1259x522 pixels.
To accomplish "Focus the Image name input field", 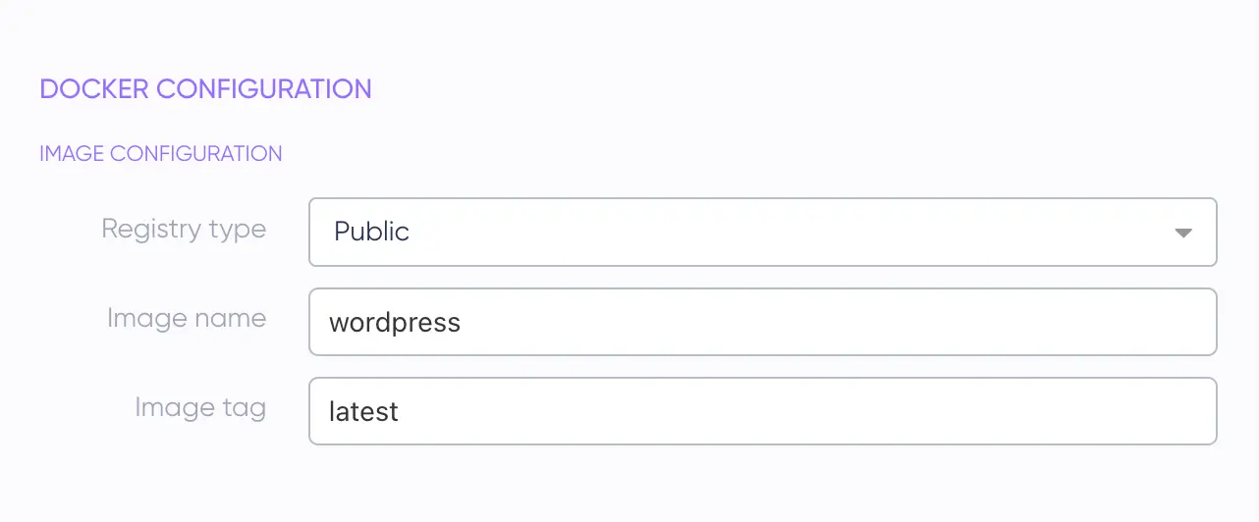I will click(x=762, y=322).
